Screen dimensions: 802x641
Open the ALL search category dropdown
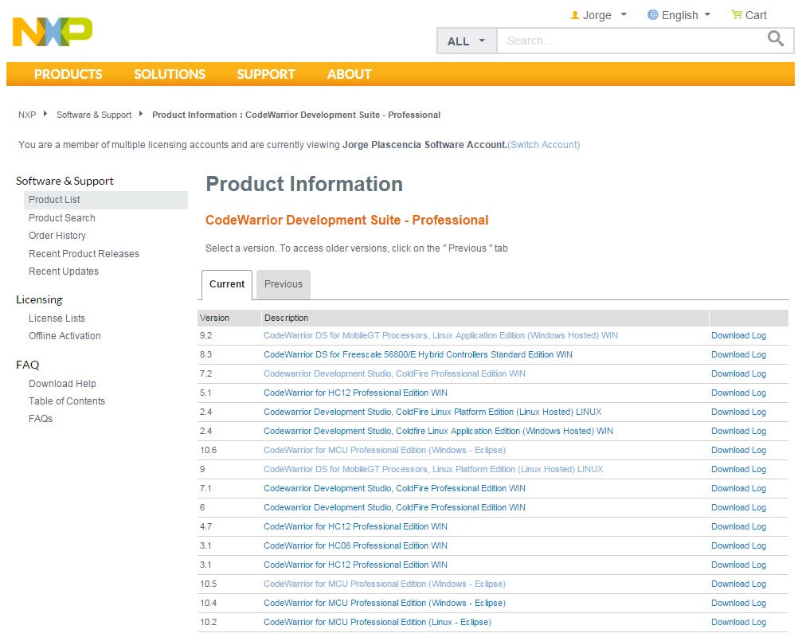467,41
